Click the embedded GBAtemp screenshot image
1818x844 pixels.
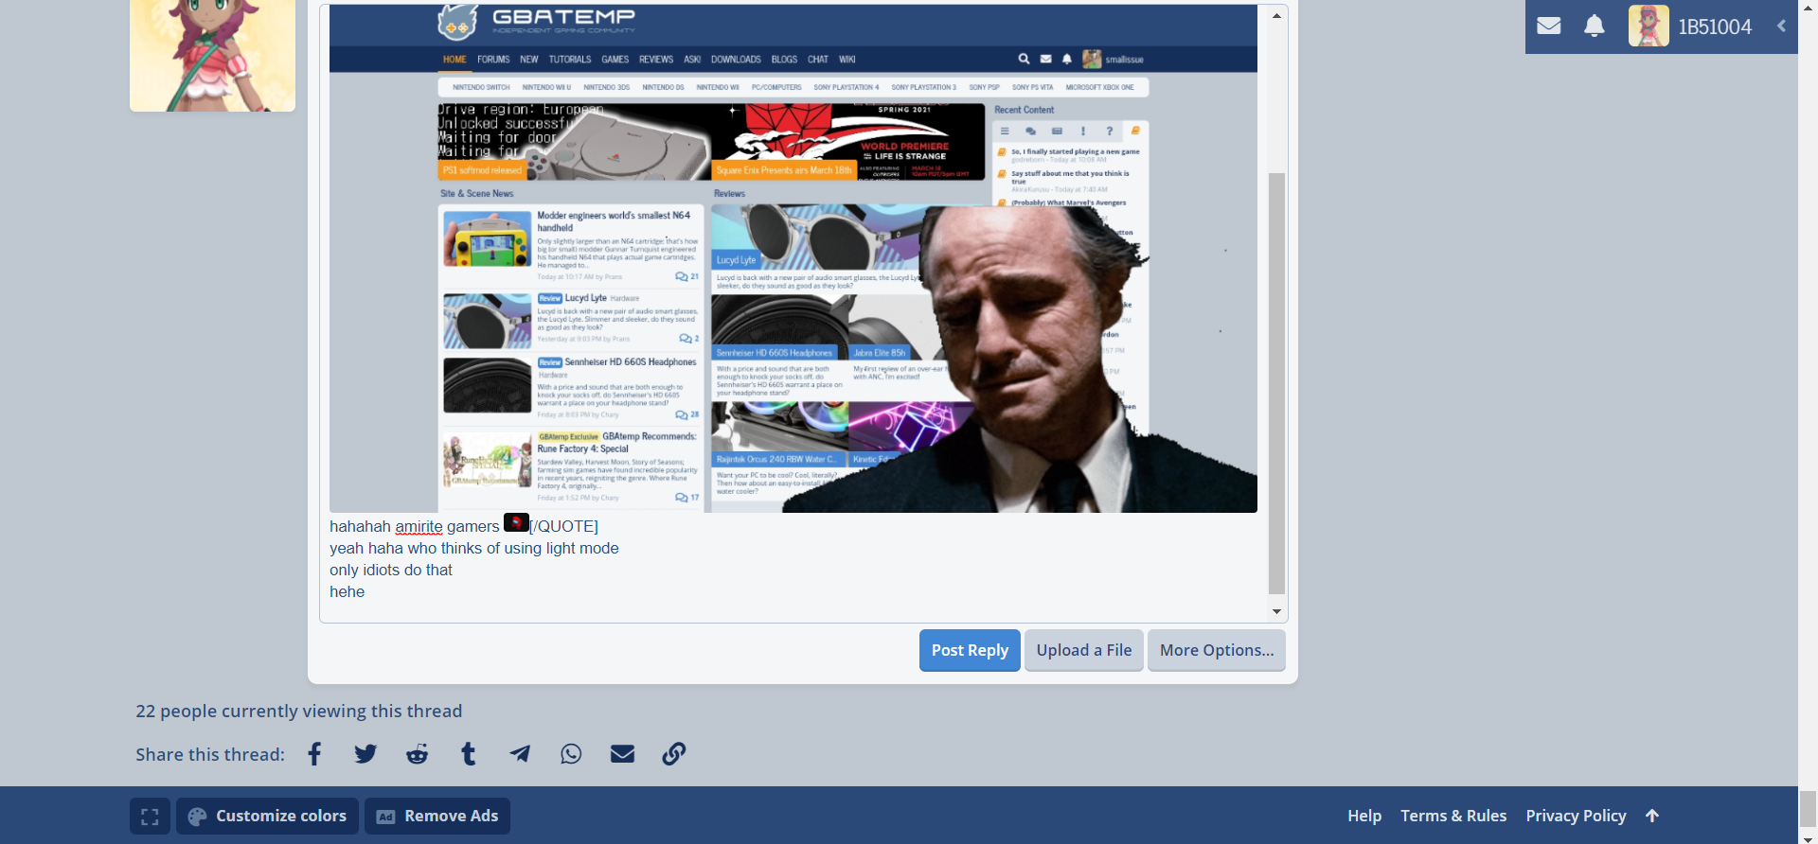(x=793, y=258)
